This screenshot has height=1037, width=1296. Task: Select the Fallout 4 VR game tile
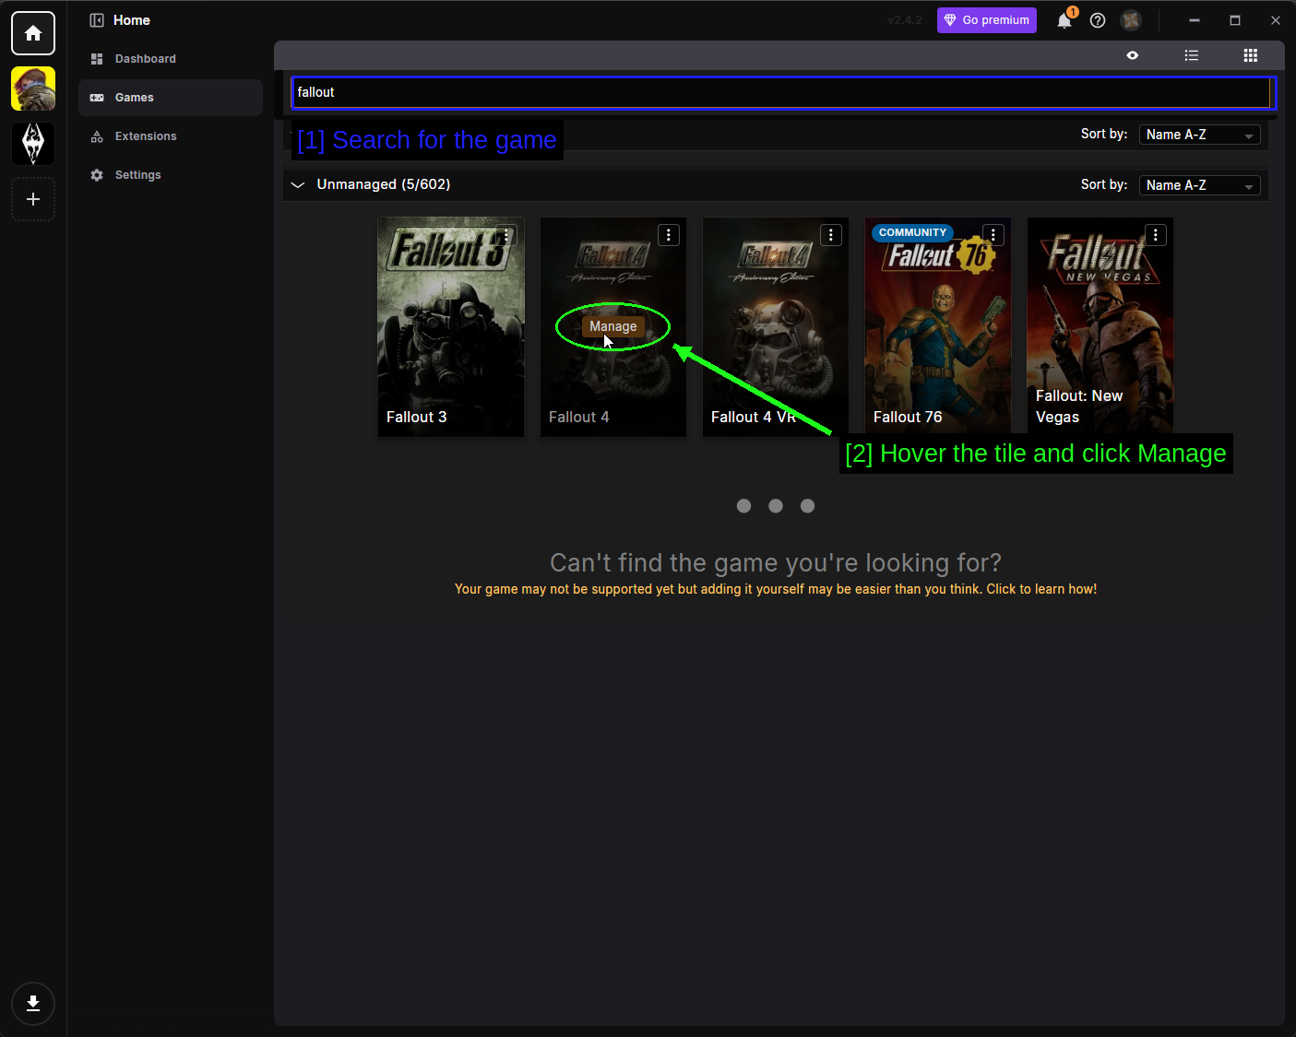[x=776, y=326]
